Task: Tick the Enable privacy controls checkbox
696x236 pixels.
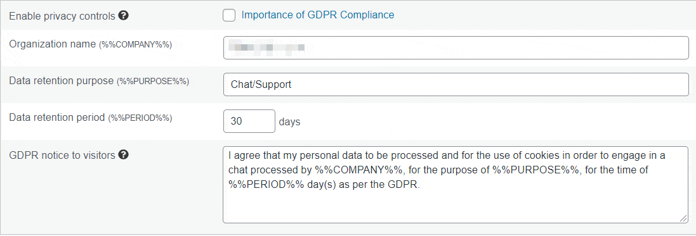Action: click(x=229, y=15)
